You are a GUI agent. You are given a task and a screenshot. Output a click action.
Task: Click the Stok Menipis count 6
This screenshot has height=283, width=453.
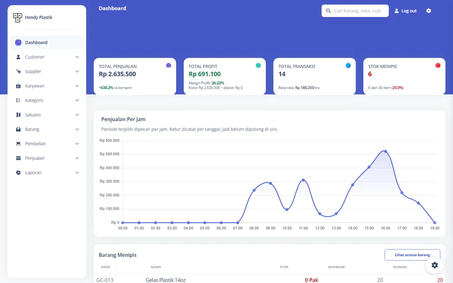[370, 74]
